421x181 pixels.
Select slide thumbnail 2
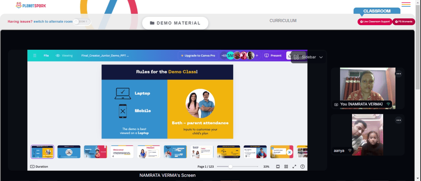pyautogui.click(x=69, y=152)
